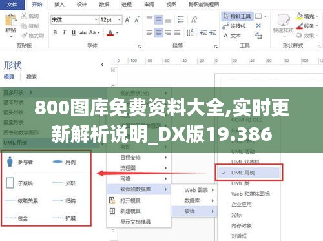This screenshot has width=323, height=241.
Task: Select UML 类 in the software submenu
Action: pyautogui.click(x=240, y=183)
